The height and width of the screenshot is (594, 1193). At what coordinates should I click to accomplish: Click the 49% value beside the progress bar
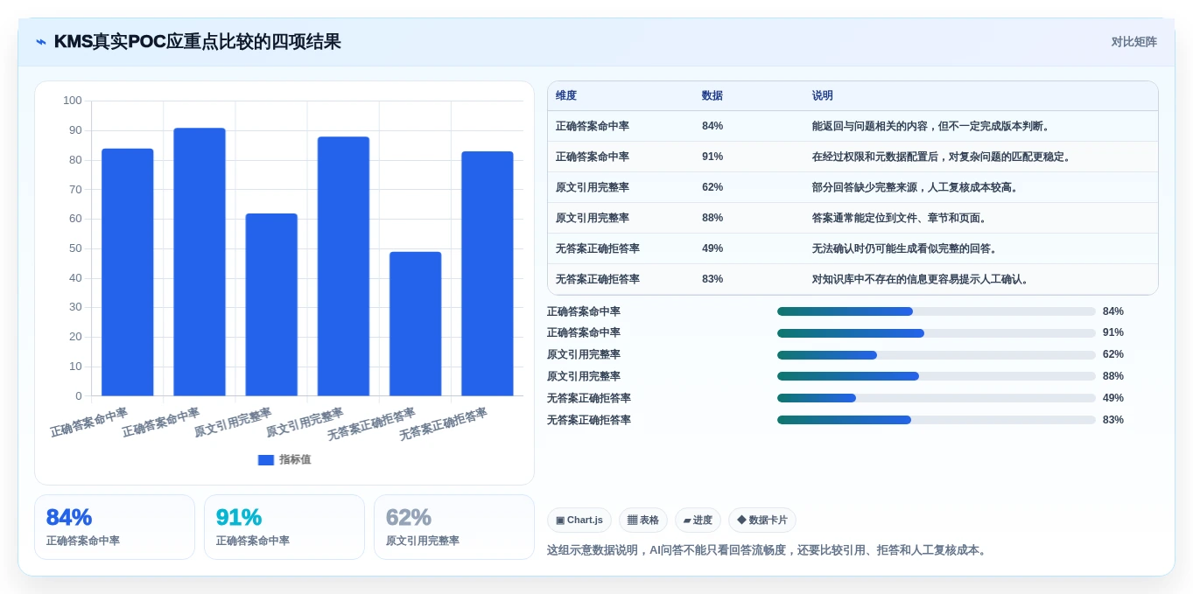1113,398
